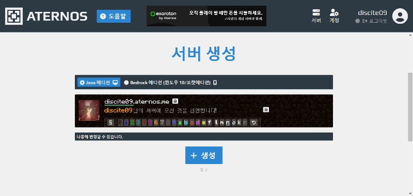Click the round user avatar icon
The image size is (413, 196).
tap(400, 16)
